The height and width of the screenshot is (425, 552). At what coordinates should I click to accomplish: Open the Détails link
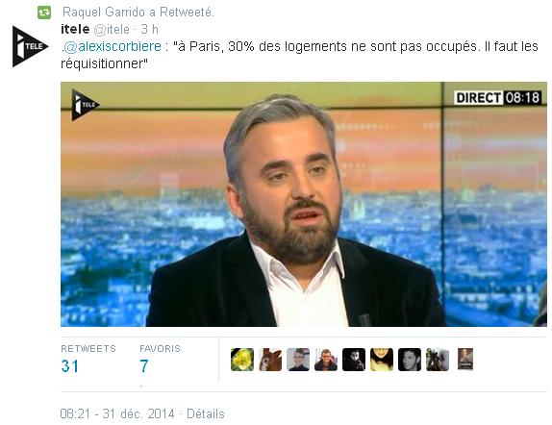pyautogui.click(x=206, y=413)
